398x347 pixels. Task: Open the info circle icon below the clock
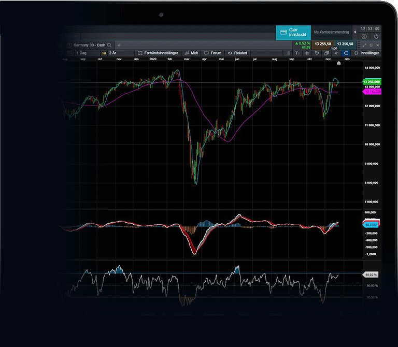coord(364,36)
